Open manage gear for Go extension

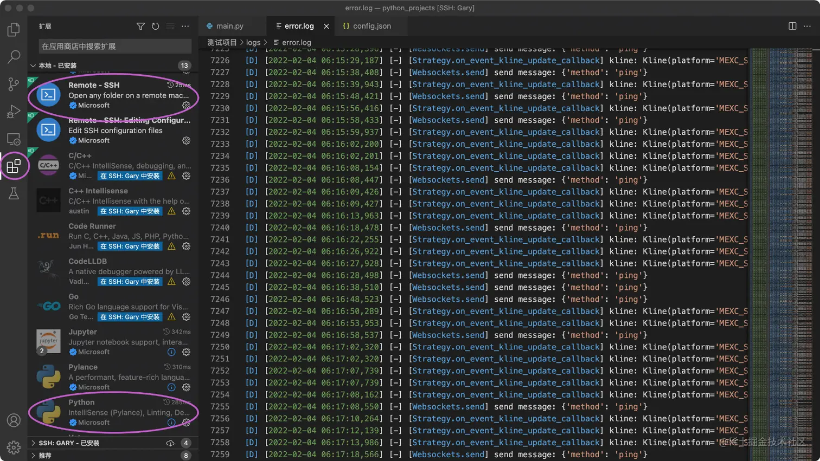click(x=186, y=317)
